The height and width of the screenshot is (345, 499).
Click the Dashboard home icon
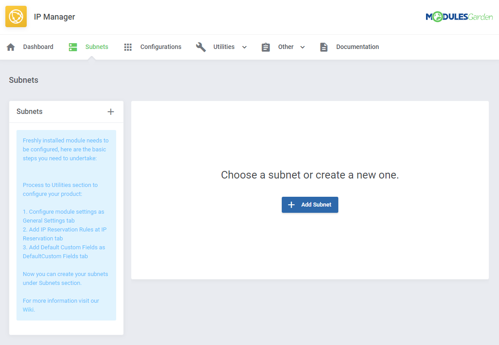(11, 47)
